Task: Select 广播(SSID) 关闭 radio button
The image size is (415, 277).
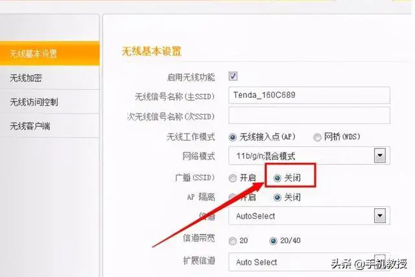Action: (x=277, y=178)
